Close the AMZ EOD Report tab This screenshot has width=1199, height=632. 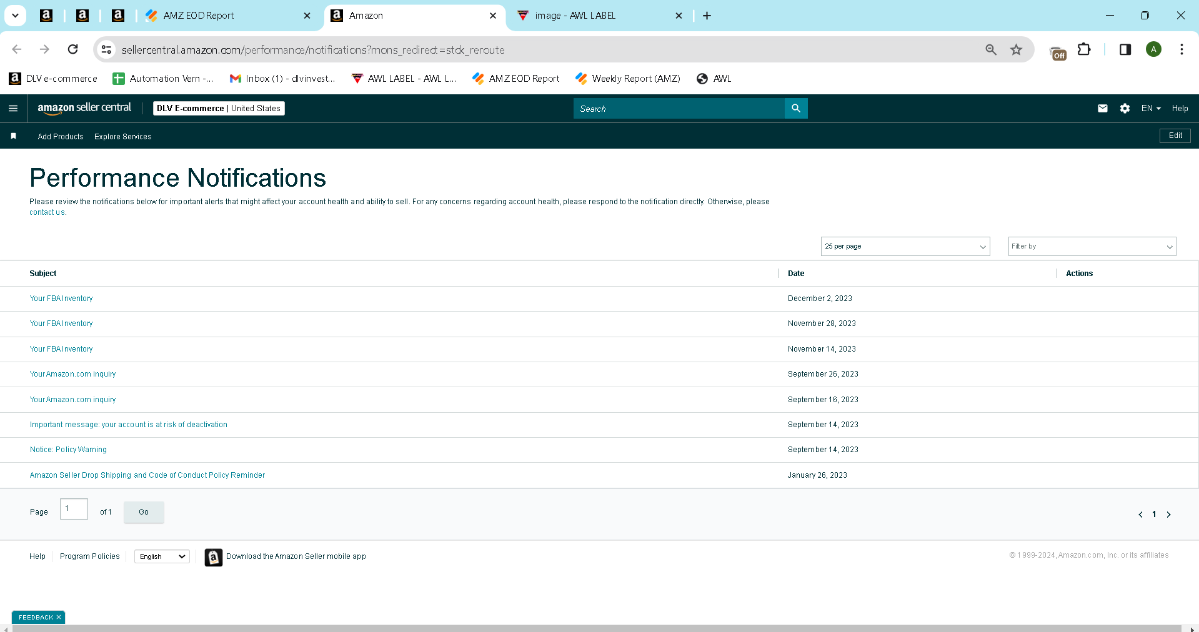[307, 16]
